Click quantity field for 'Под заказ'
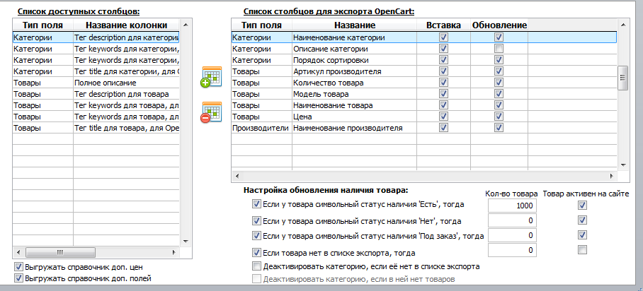Viewport: 643px width, 291px height. [512, 235]
